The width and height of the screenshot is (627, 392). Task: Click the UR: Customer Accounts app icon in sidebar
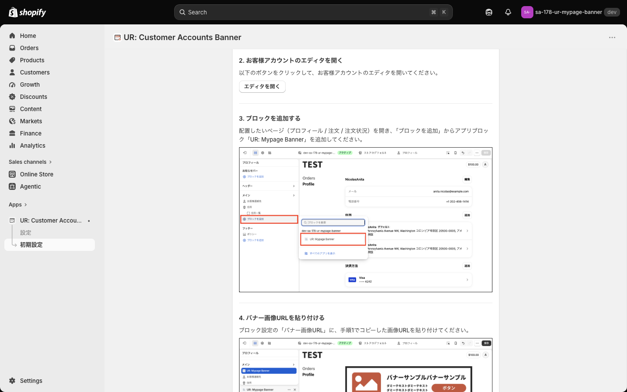coord(12,220)
